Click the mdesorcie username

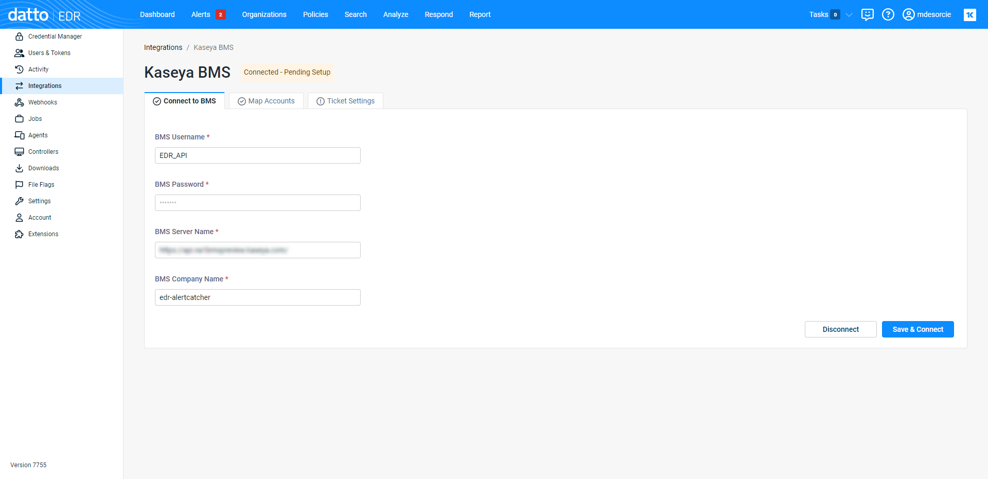coord(934,14)
